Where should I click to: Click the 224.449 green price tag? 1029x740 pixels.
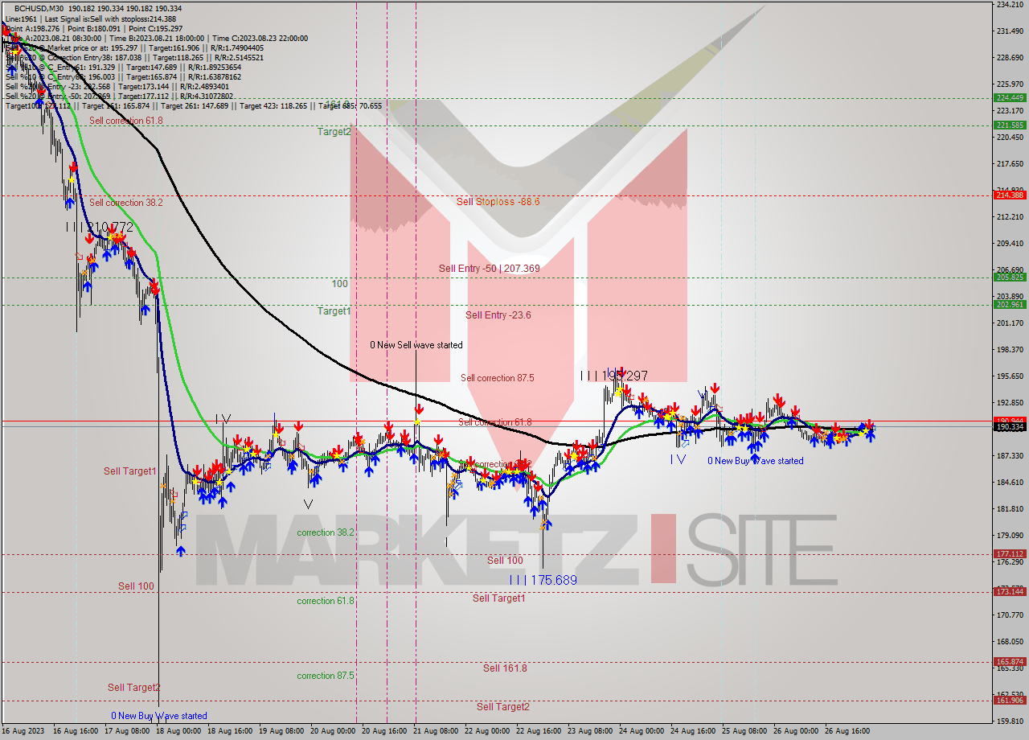click(1010, 98)
